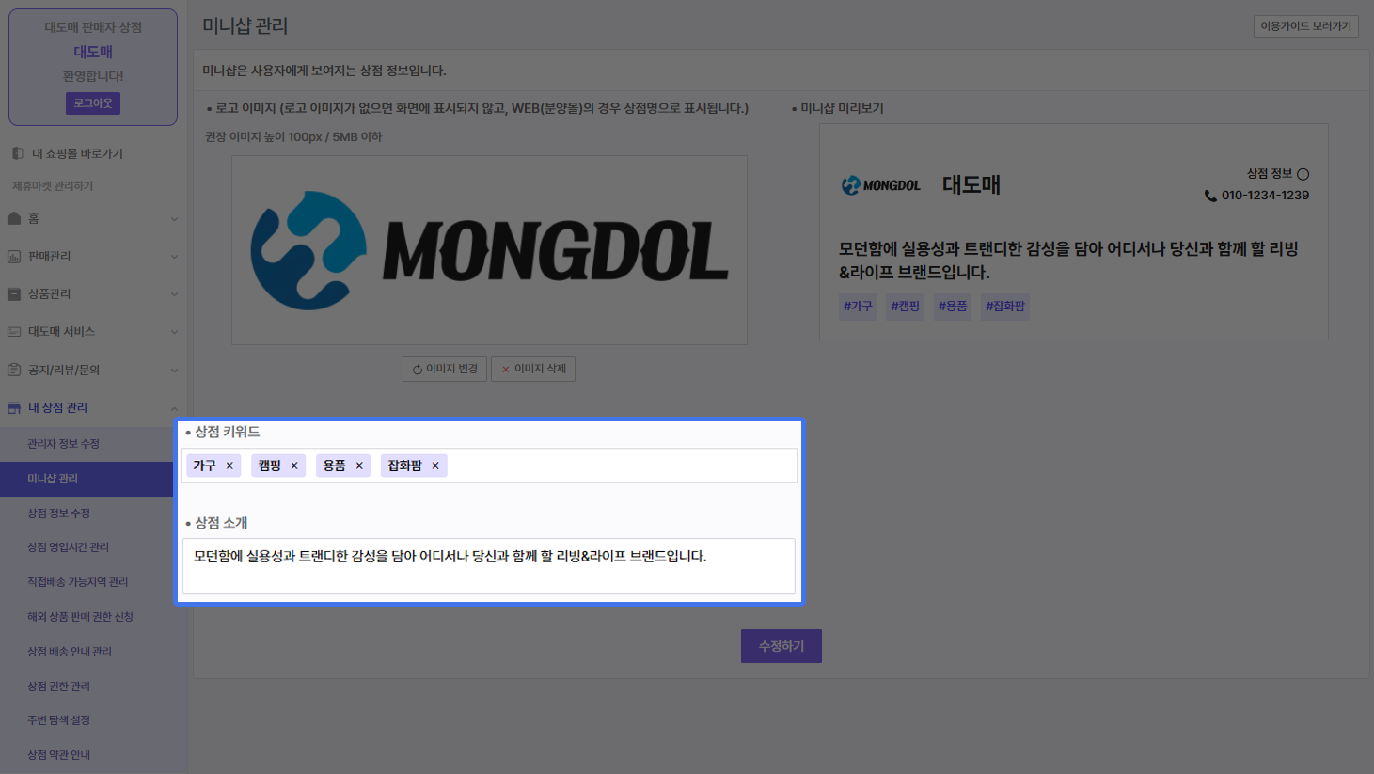Click the 상점 정보 info circle icon
This screenshot has width=1374, height=774.
[1303, 174]
